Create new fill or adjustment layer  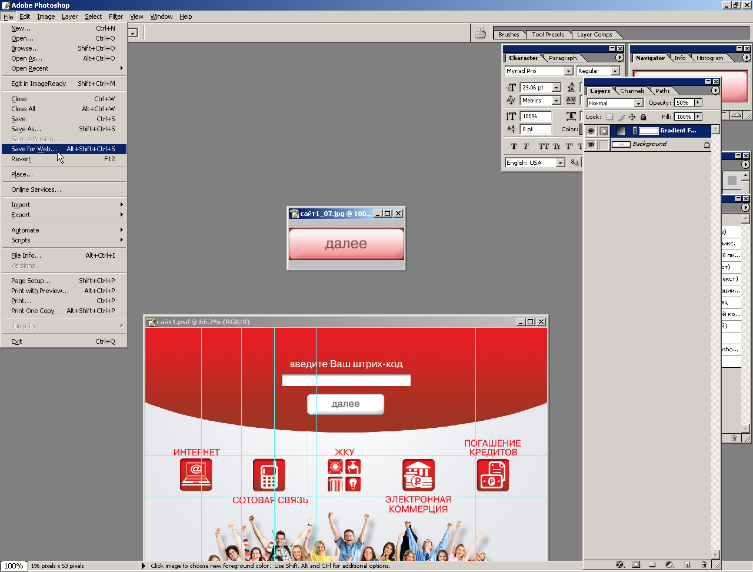(669, 564)
